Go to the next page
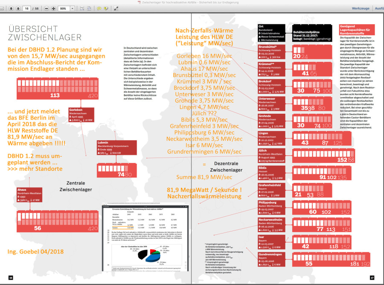The width and height of the screenshot is (384, 285). 18,9
